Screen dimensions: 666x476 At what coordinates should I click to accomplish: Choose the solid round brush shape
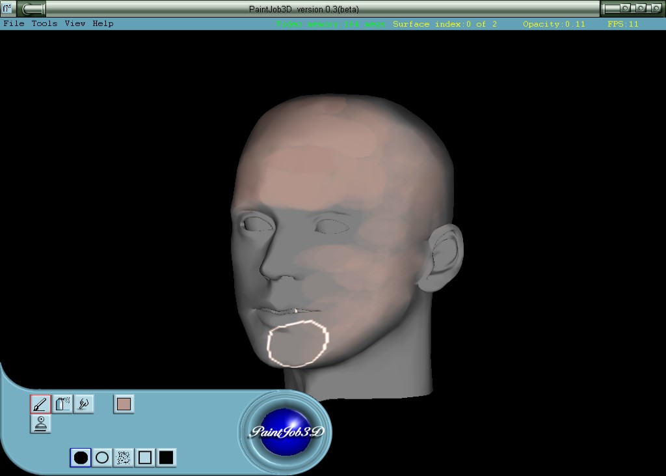point(81,458)
